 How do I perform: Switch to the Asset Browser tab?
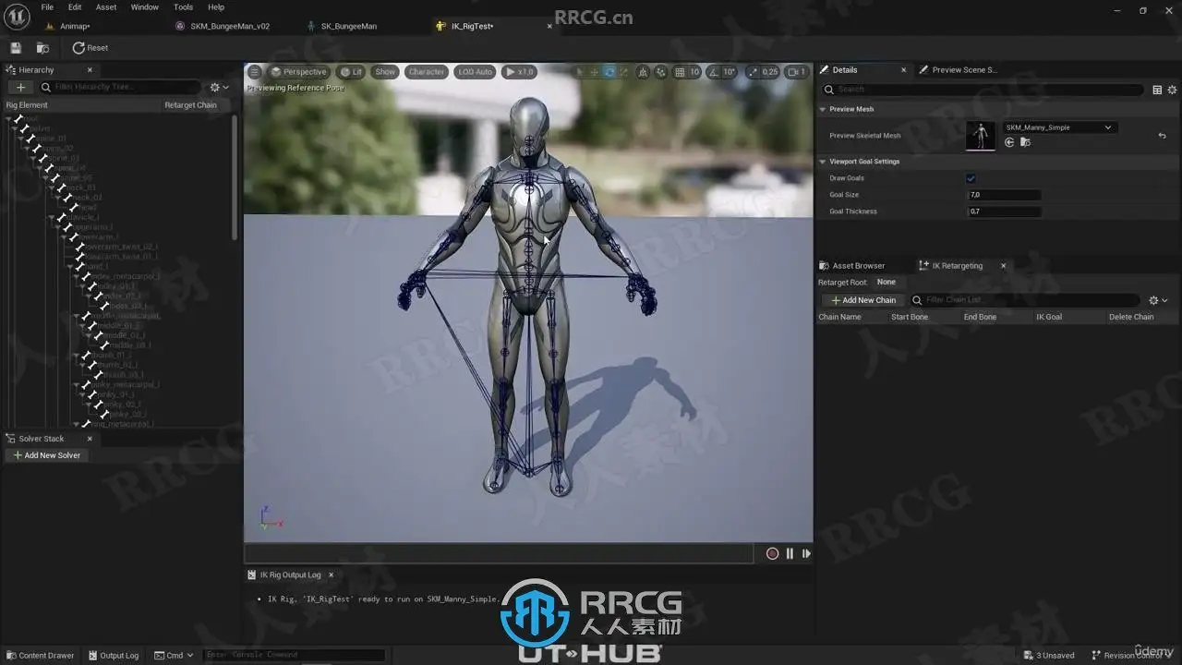coord(858,266)
